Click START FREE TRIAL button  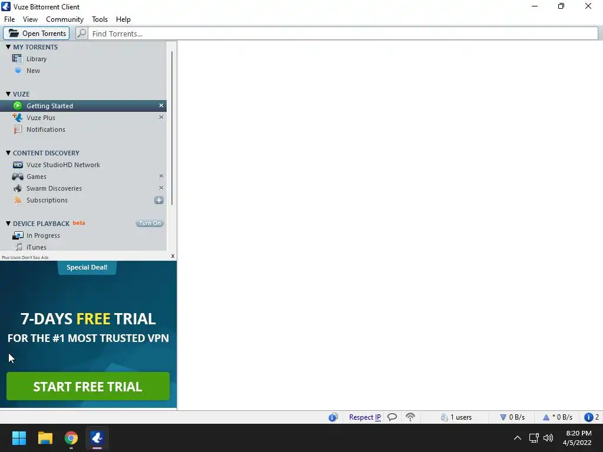click(x=88, y=386)
